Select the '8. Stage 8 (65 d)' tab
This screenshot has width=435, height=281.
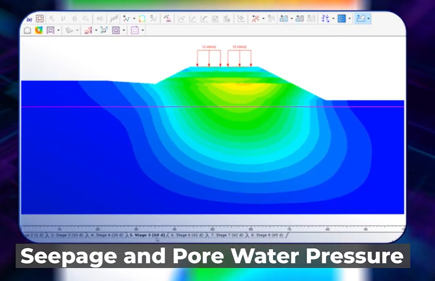268,235
